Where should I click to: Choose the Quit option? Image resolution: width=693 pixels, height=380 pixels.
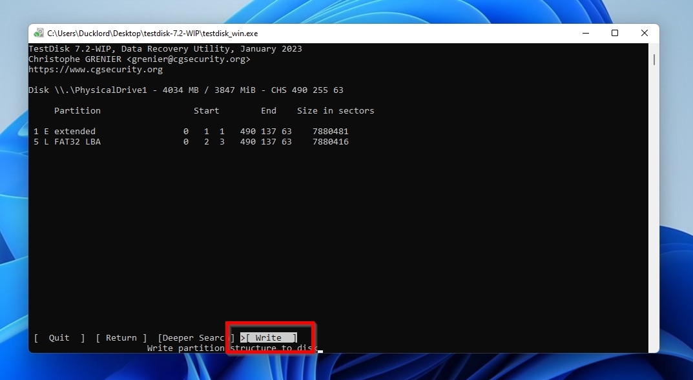tap(58, 337)
